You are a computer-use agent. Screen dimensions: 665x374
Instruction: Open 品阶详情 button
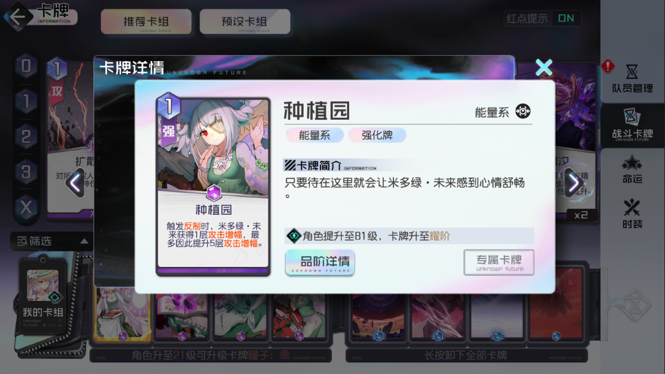click(x=320, y=262)
